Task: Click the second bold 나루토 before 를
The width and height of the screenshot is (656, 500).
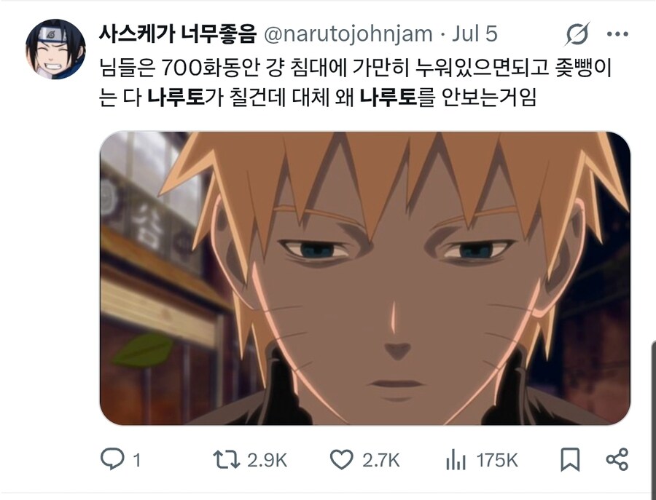Action: [388, 98]
